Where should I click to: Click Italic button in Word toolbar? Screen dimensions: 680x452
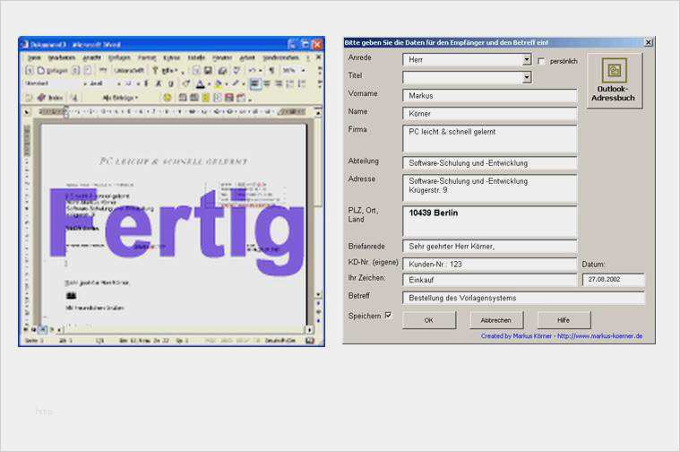[x=159, y=83]
